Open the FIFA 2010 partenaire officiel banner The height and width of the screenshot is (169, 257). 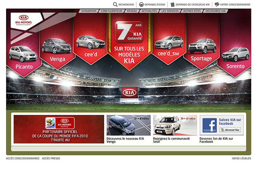click(59, 129)
